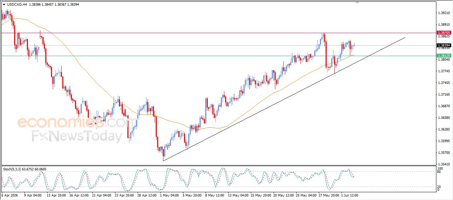Click the stochastic scale value 80
453x200 pixels.
[439, 172]
